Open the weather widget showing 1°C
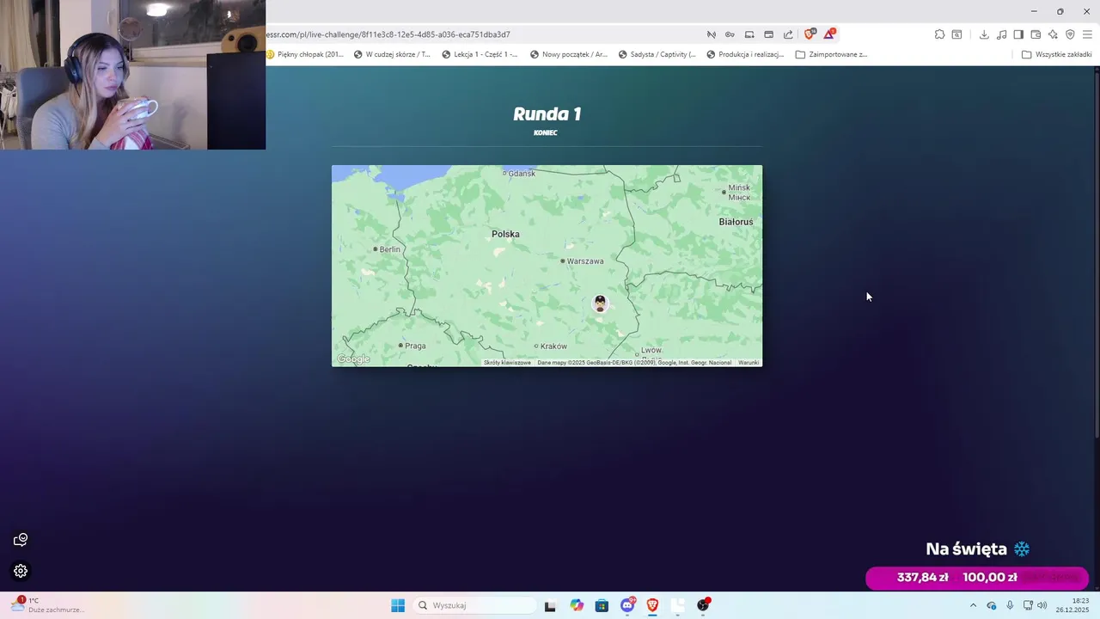This screenshot has width=1100, height=619. pyautogui.click(x=47, y=605)
